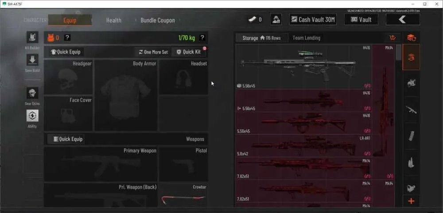Click the Save Build download icon
Viewport: 443px width, 213px height.
[32, 60]
